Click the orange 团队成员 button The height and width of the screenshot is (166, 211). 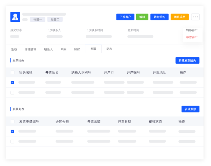[x=180, y=17]
